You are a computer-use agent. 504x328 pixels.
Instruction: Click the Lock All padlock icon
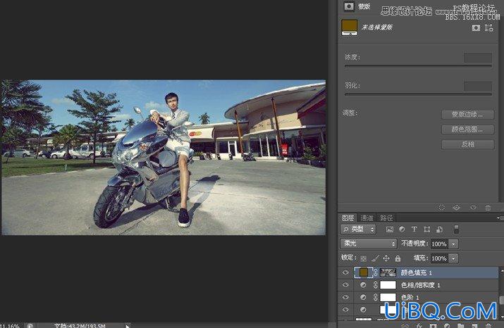[x=398, y=258]
